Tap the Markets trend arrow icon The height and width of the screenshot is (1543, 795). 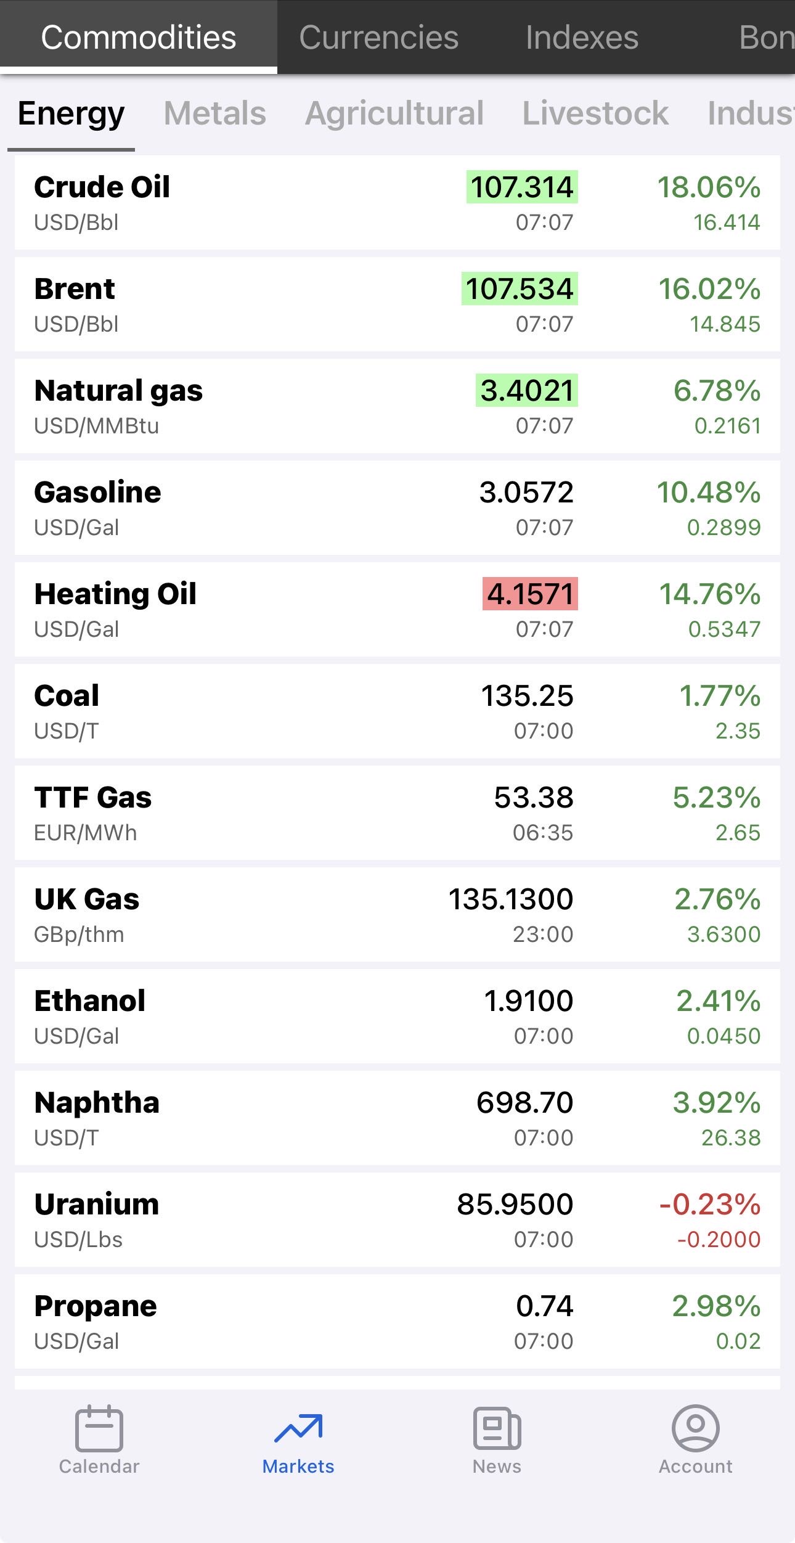coord(298,1429)
